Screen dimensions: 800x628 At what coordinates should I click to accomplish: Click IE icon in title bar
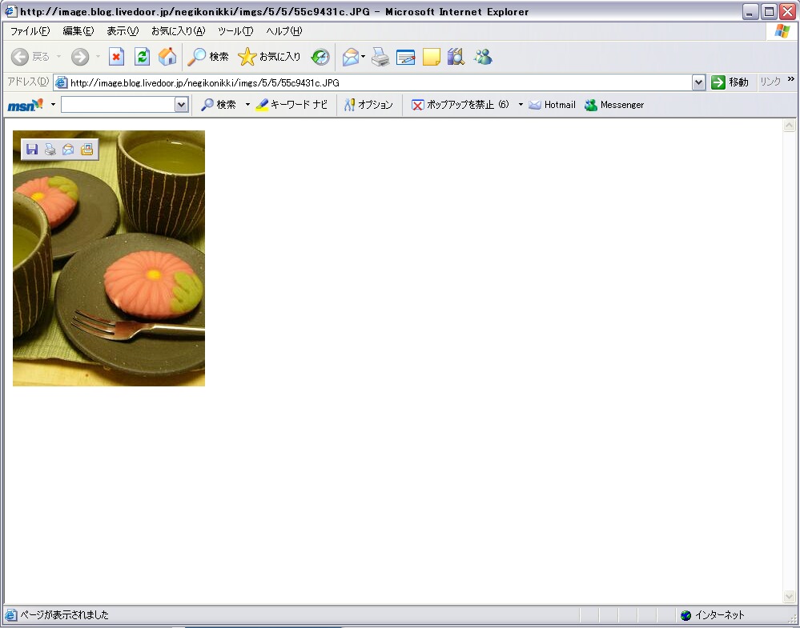click(10, 10)
